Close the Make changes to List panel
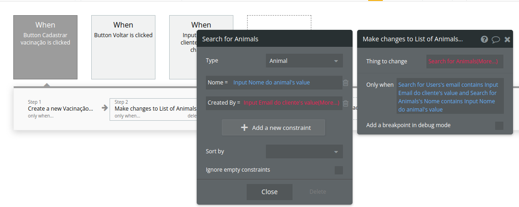 pyautogui.click(x=507, y=39)
